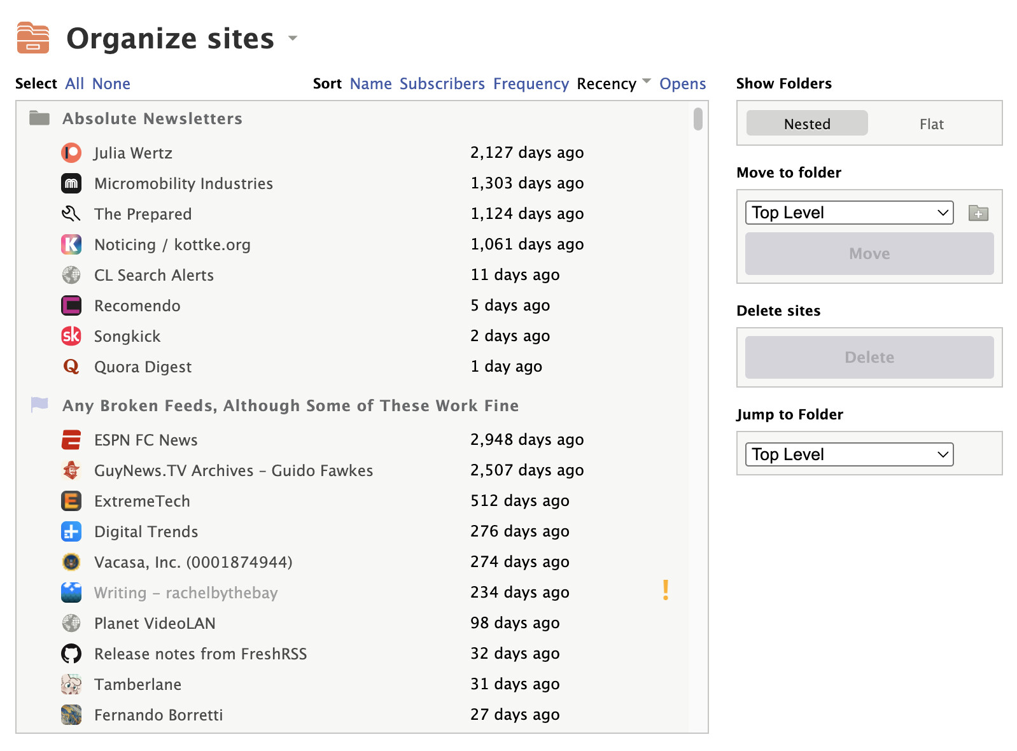Click the Digital Trends favicon
This screenshot has height=751, width=1017.
coord(71,531)
